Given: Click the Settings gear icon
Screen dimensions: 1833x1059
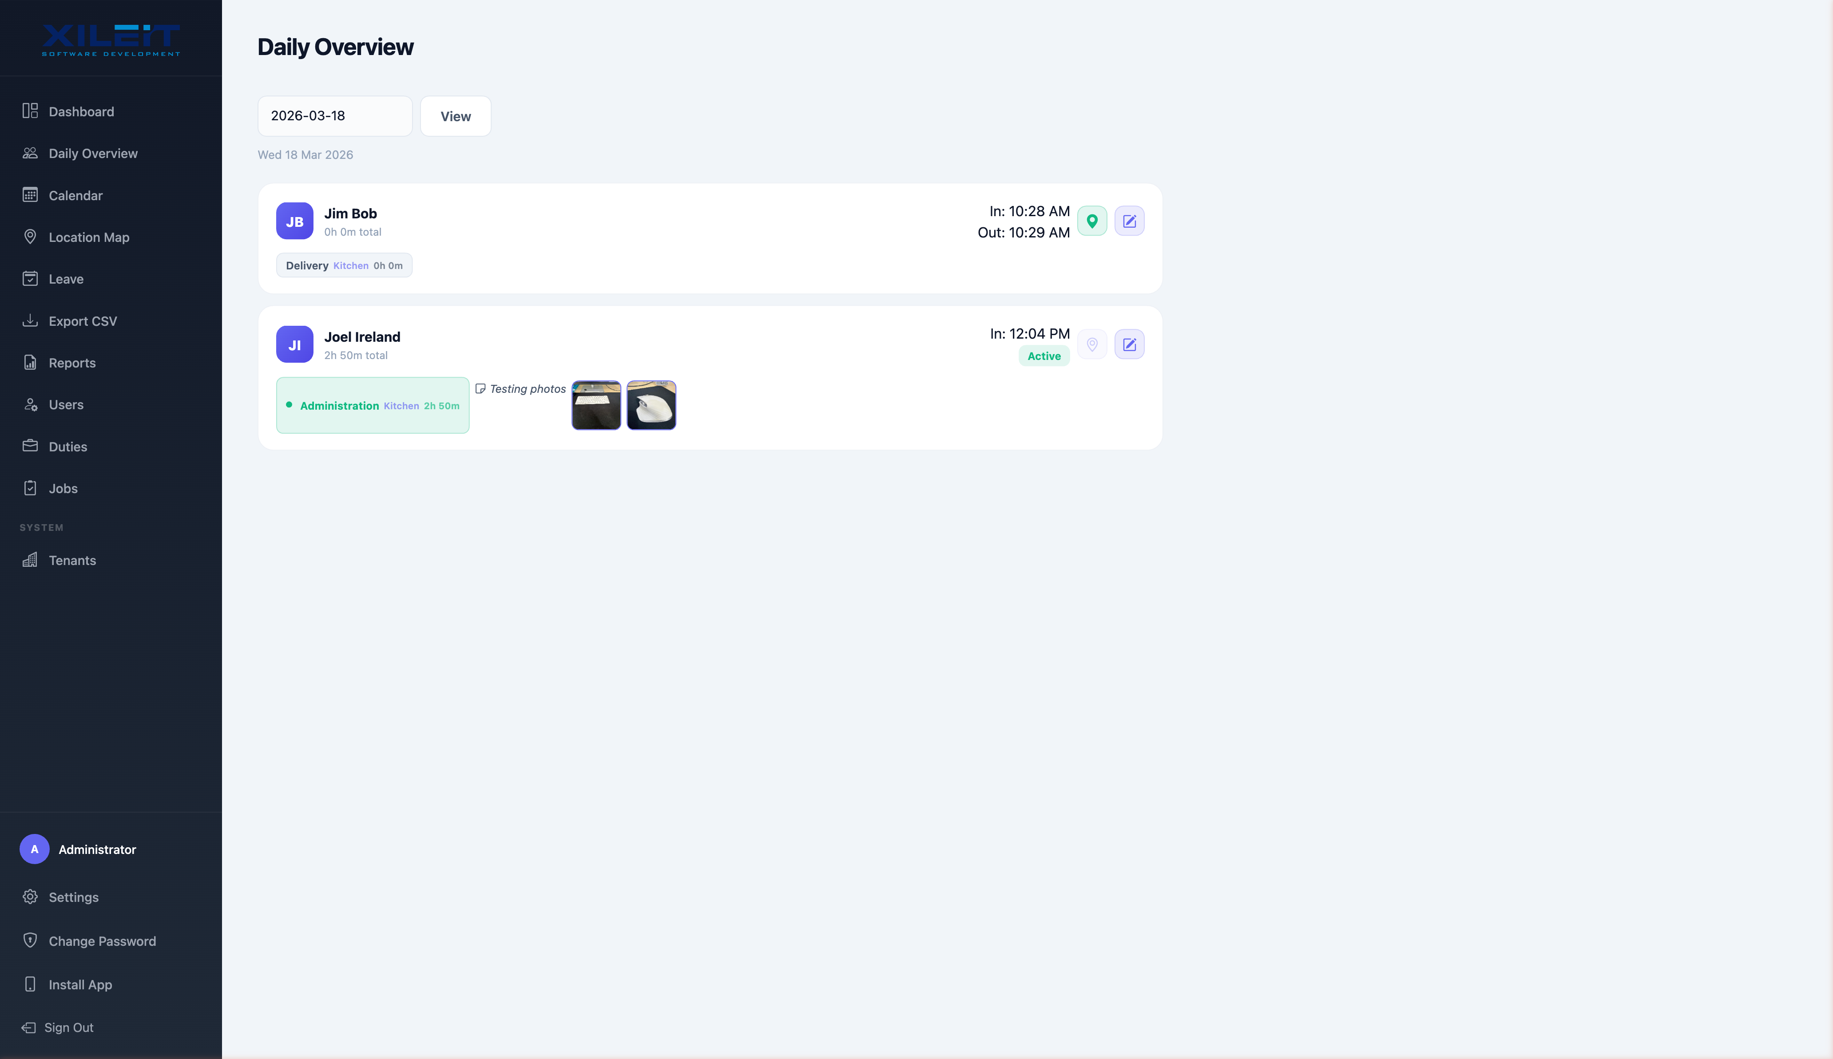Looking at the screenshot, I should coord(30,897).
